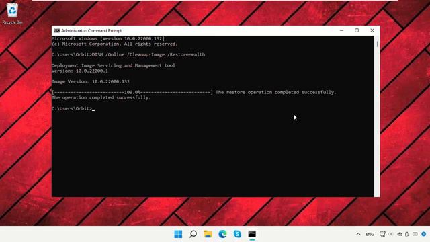Click 'Image Version: 10.0.22000.132' line
This screenshot has height=242, width=430.
[x=91, y=81]
